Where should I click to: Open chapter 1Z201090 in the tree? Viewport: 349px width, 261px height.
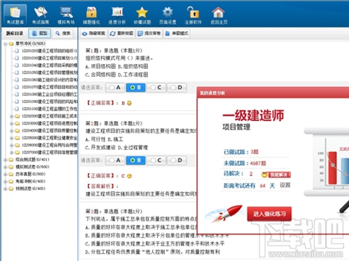[50, 102]
